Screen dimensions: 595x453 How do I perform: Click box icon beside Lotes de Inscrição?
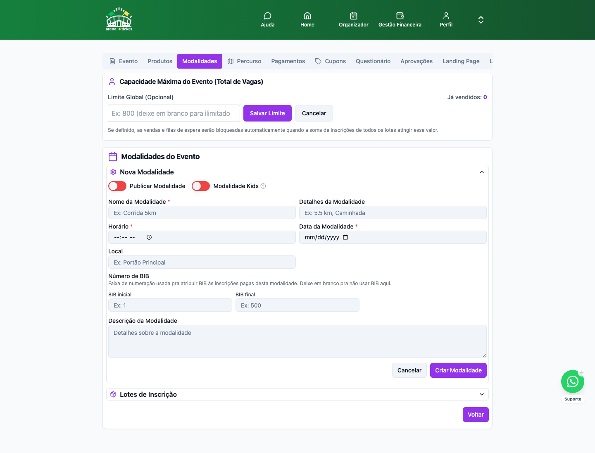(113, 394)
